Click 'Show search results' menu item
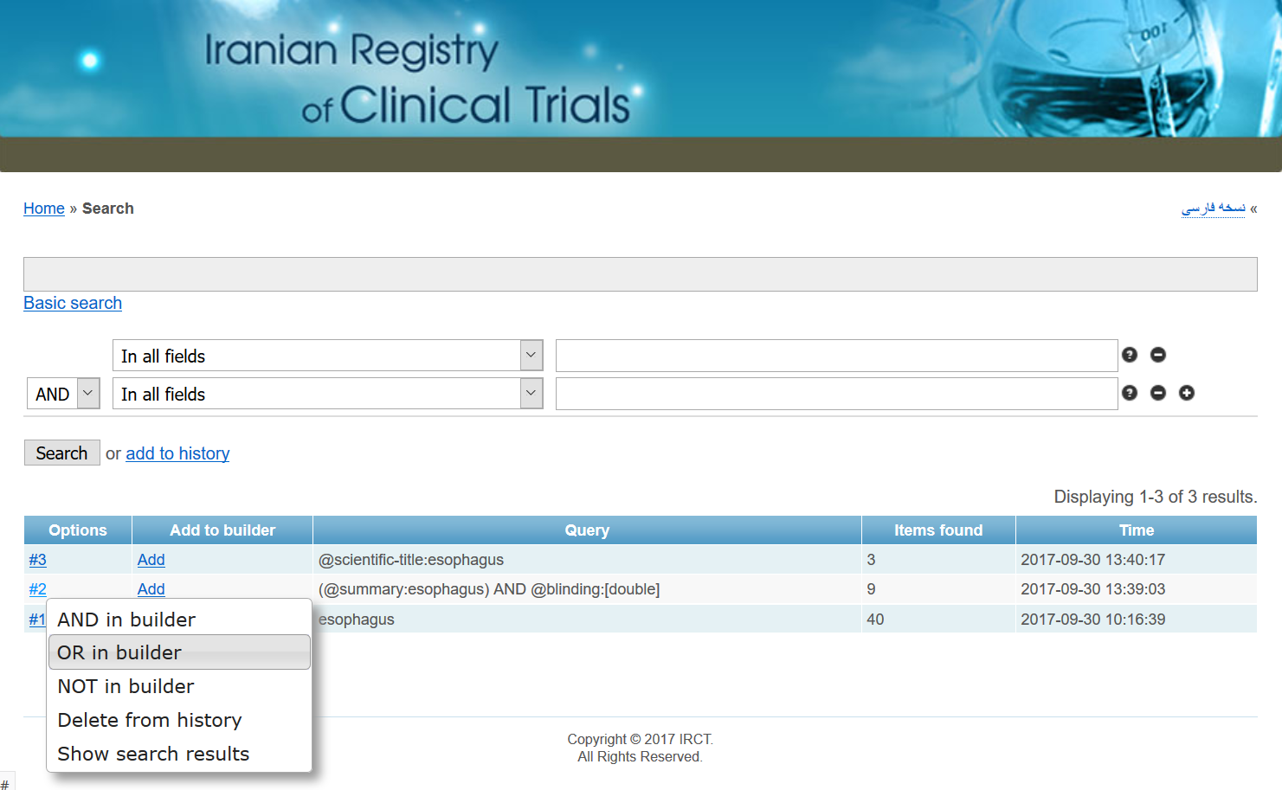The height and width of the screenshot is (790, 1282). [x=153, y=754]
